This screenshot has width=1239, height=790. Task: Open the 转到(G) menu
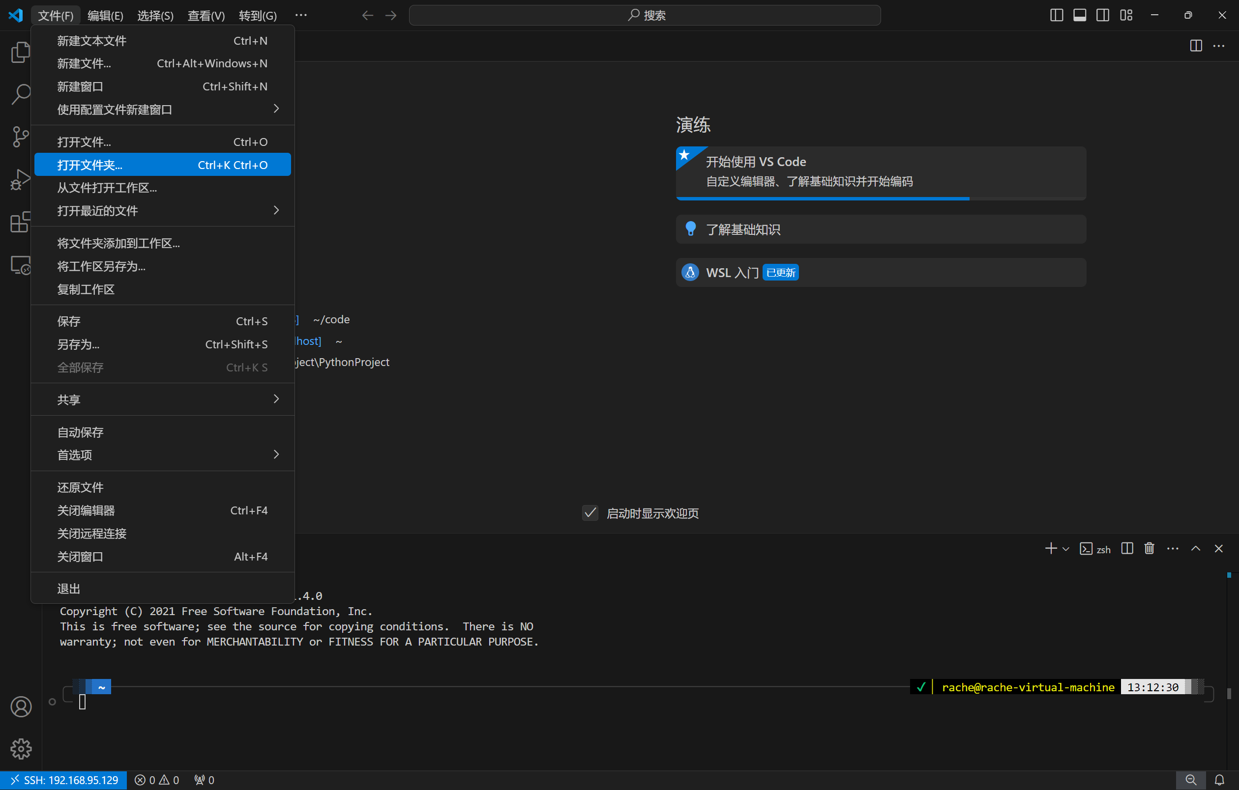tap(258, 15)
